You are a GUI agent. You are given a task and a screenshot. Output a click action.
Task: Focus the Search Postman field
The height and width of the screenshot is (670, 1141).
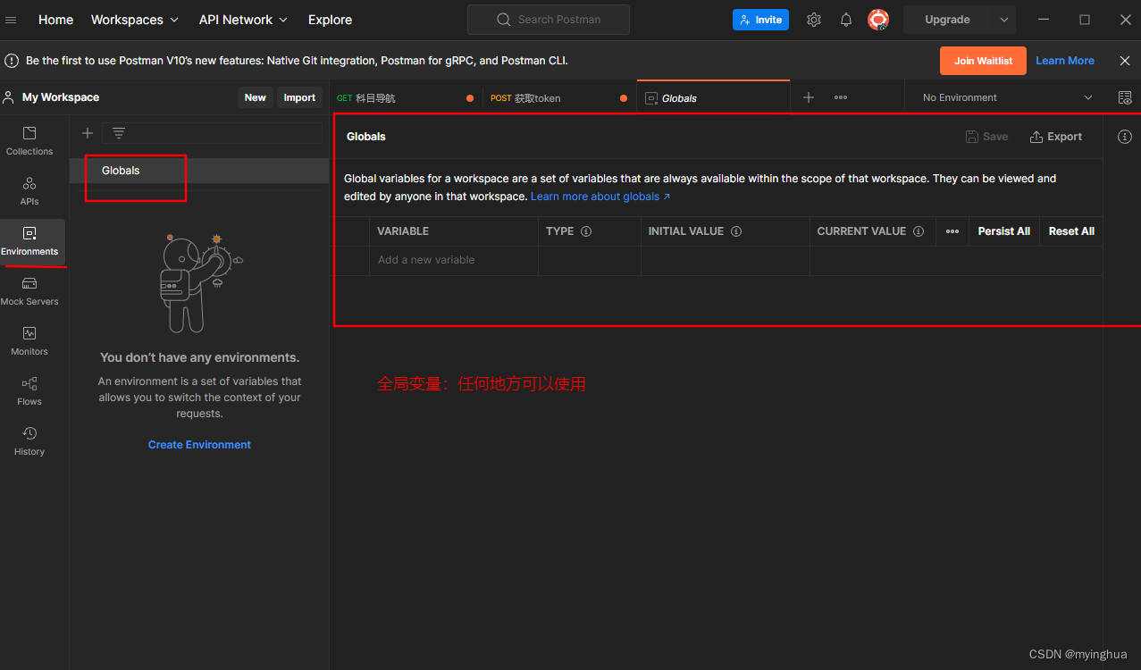pos(549,20)
